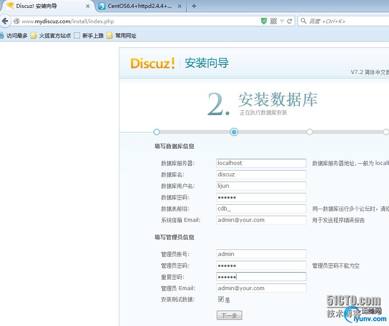
Task: Open the 火狐官方站点 bookmark folder
Action: tap(51, 35)
